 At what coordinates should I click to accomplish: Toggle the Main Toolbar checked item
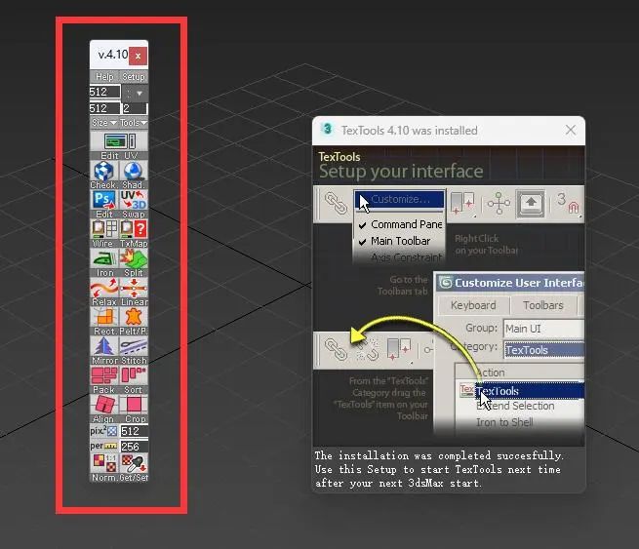399,241
